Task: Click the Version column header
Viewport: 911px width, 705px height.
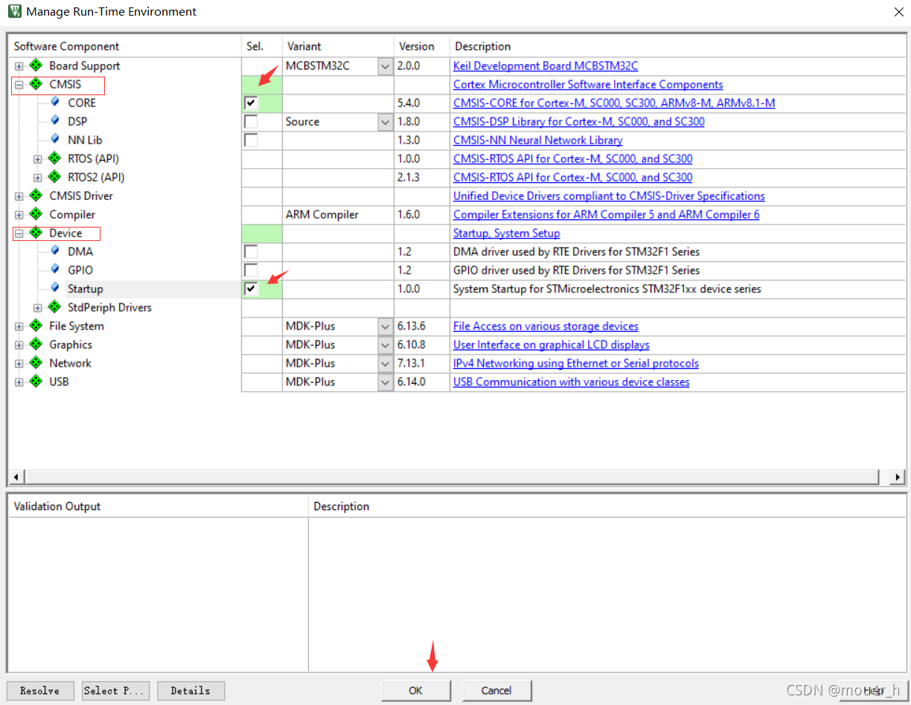Action: pyautogui.click(x=422, y=46)
